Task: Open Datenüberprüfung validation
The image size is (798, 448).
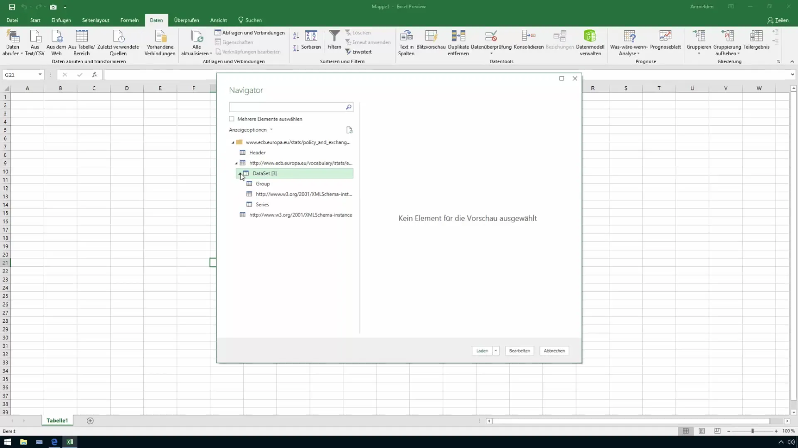Action: tap(491, 43)
